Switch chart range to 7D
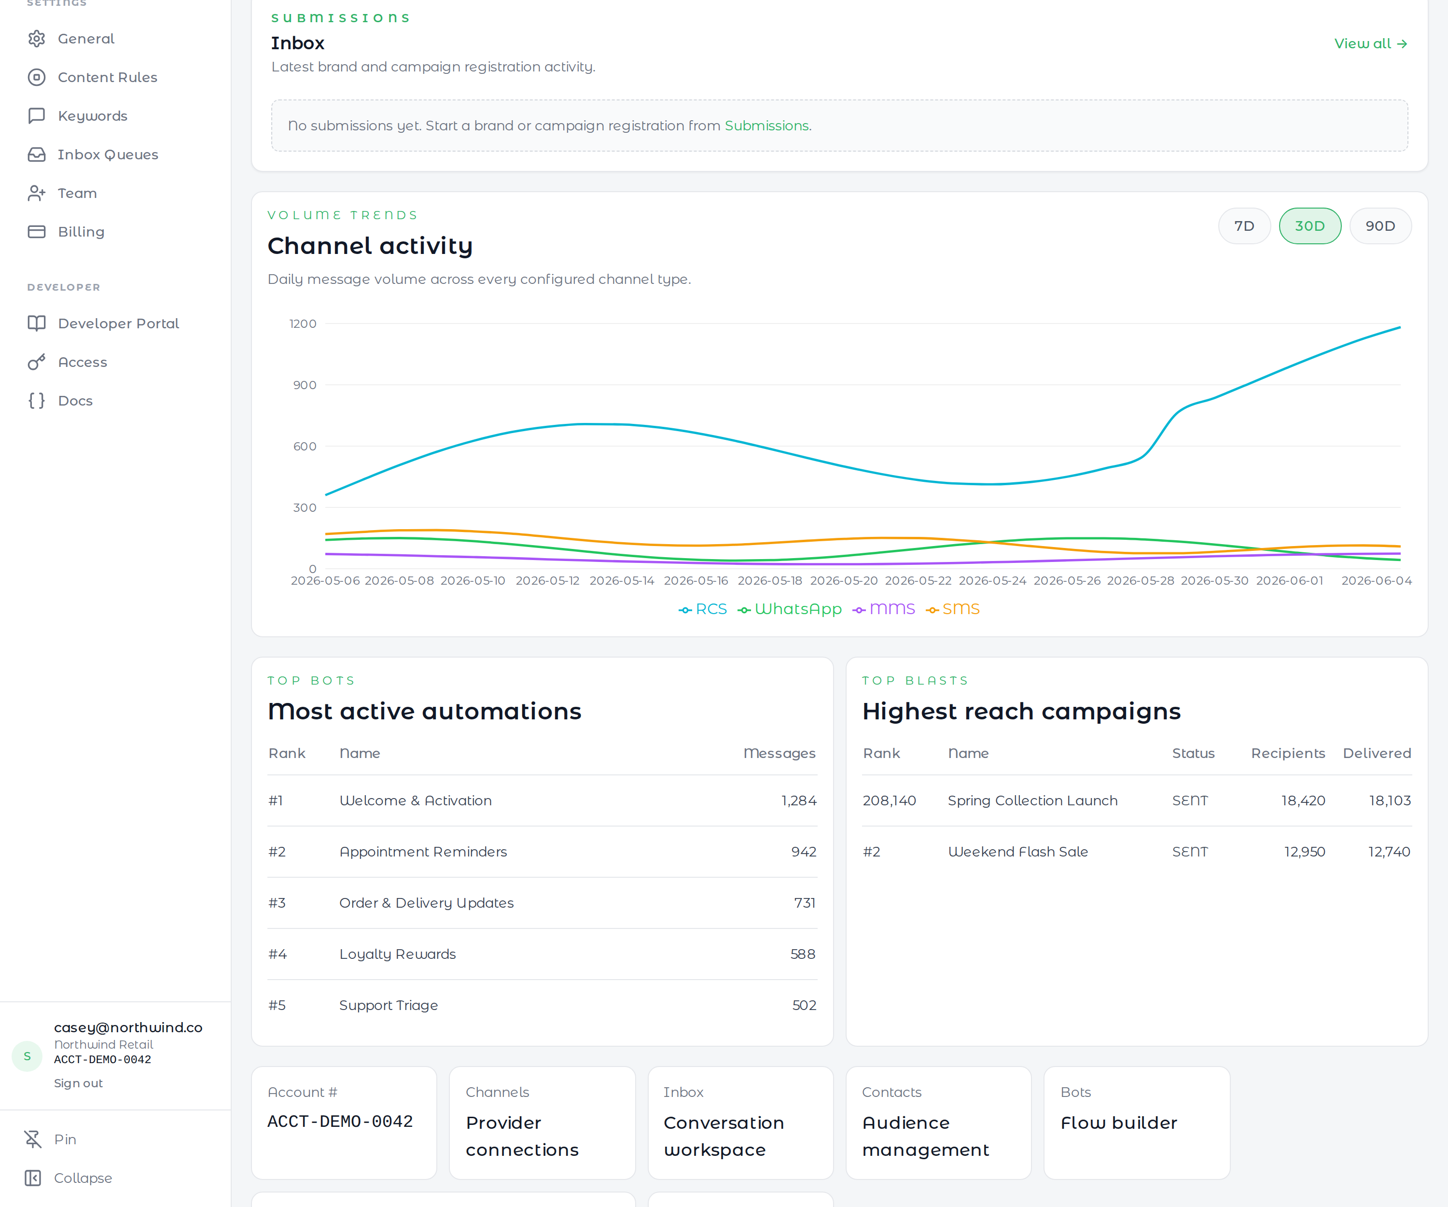The width and height of the screenshot is (1448, 1207). point(1245,226)
